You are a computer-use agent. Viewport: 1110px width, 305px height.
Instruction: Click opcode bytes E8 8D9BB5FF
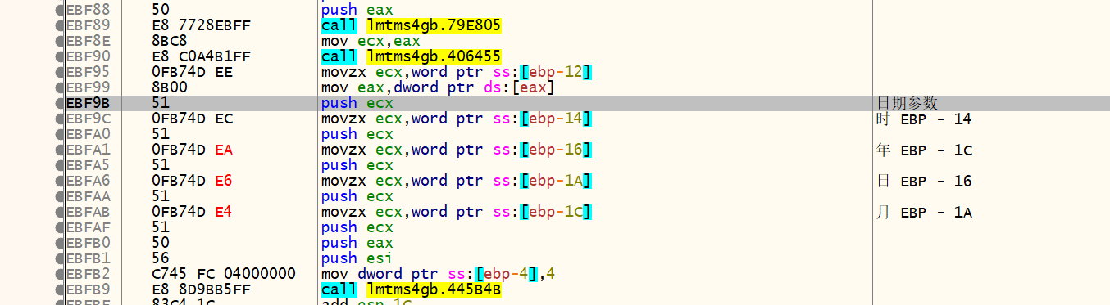click(x=201, y=289)
